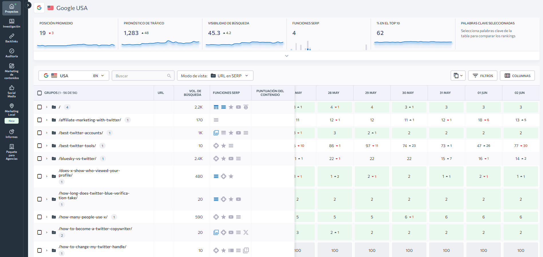Click the video SERP icon in root / row
This screenshot has height=257, width=543.
tap(238, 107)
